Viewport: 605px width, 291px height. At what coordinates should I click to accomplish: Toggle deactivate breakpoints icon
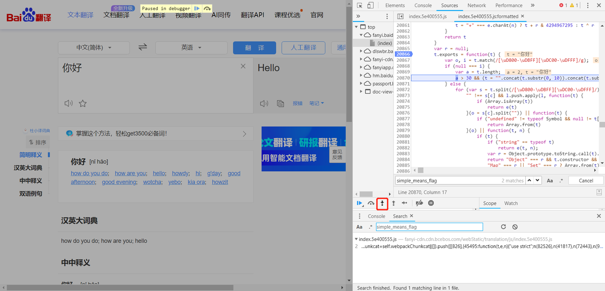tap(419, 203)
